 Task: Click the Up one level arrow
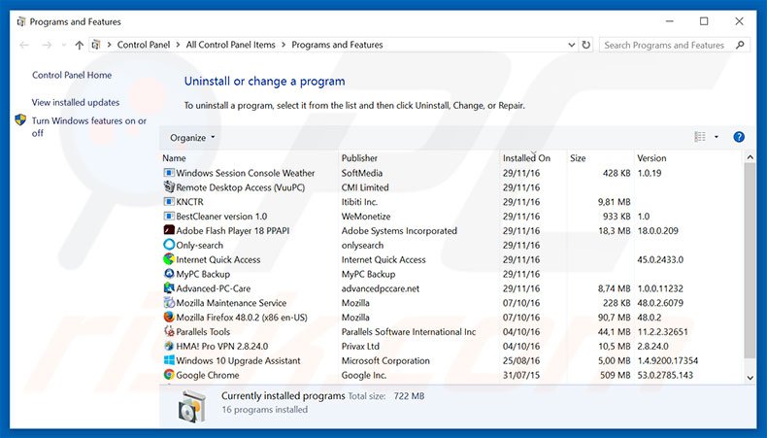(x=79, y=45)
